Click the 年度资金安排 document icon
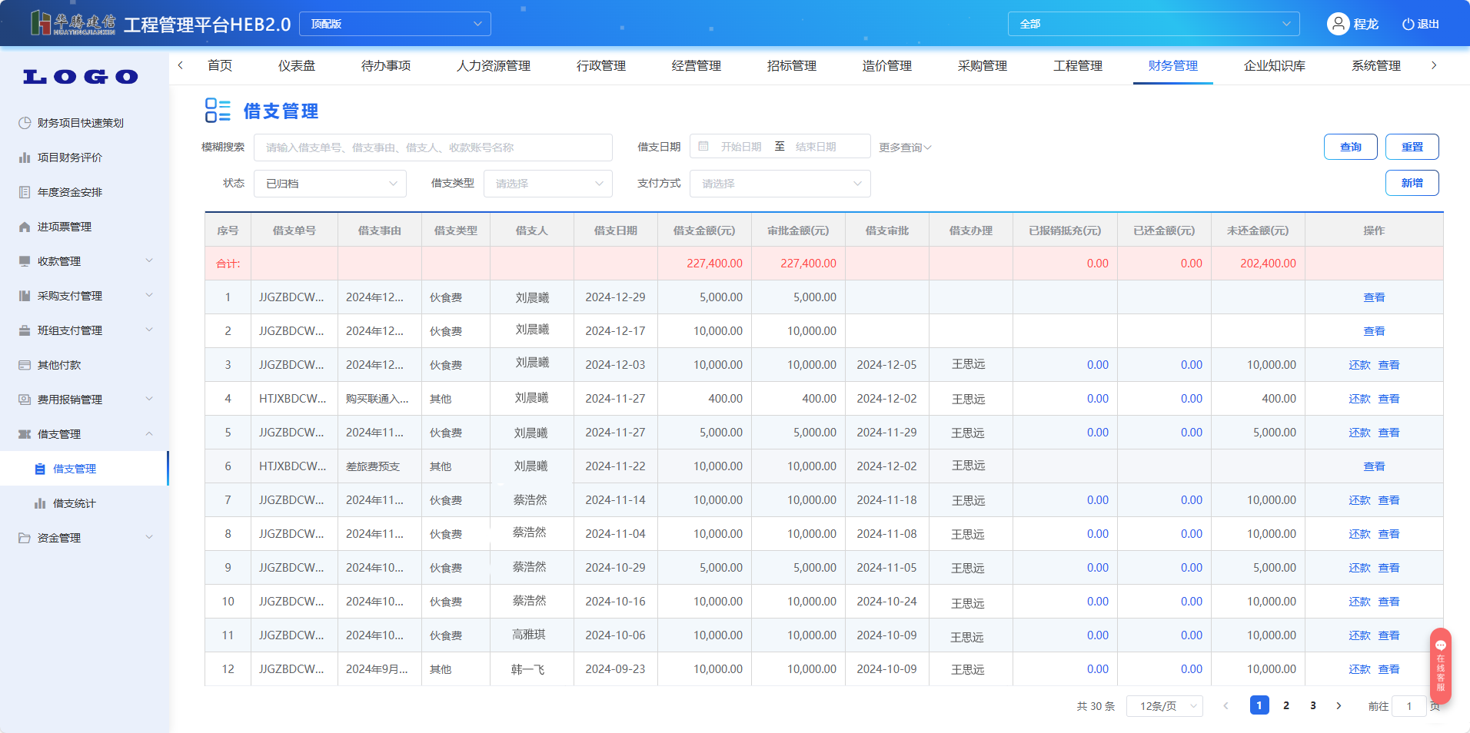The height and width of the screenshot is (733, 1470). 25,192
